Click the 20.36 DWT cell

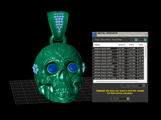pyautogui.click(x=133, y=75)
